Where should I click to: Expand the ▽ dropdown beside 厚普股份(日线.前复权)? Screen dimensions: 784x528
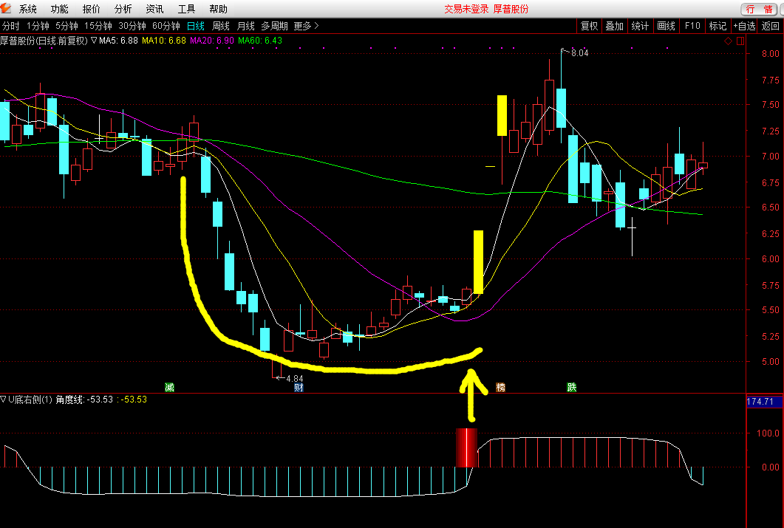(94, 41)
